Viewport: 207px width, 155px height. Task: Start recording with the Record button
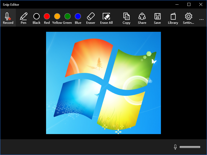pyautogui.click(x=8, y=18)
